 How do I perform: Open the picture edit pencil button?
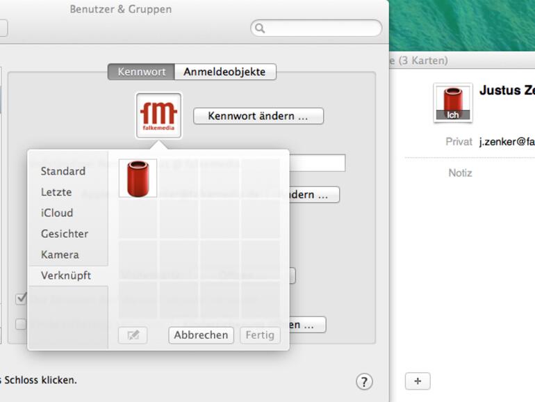133,335
